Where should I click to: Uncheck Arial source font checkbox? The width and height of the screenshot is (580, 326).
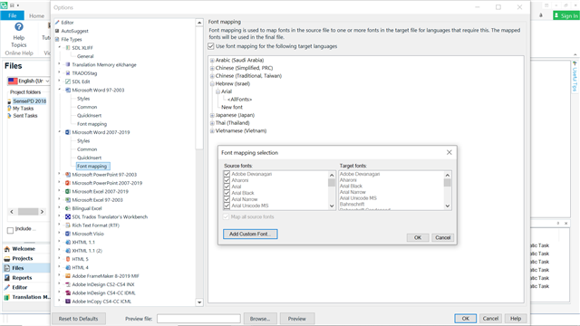pos(227,187)
